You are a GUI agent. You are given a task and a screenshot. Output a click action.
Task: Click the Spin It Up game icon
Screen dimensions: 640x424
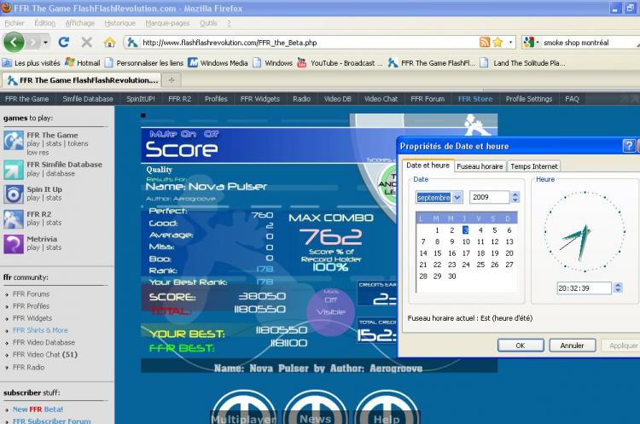(x=14, y=194)
